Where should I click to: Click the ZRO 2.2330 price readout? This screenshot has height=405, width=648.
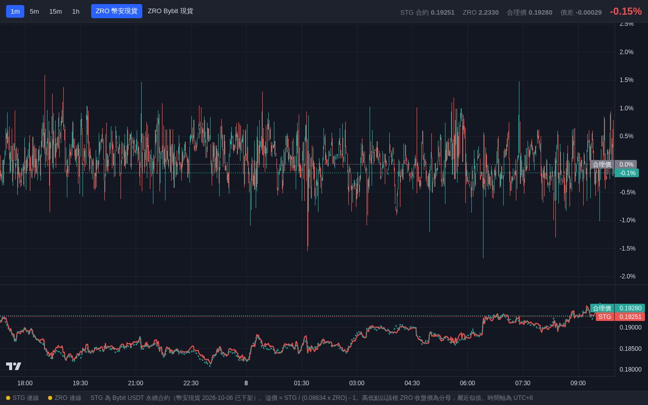(x=480, y=12)
